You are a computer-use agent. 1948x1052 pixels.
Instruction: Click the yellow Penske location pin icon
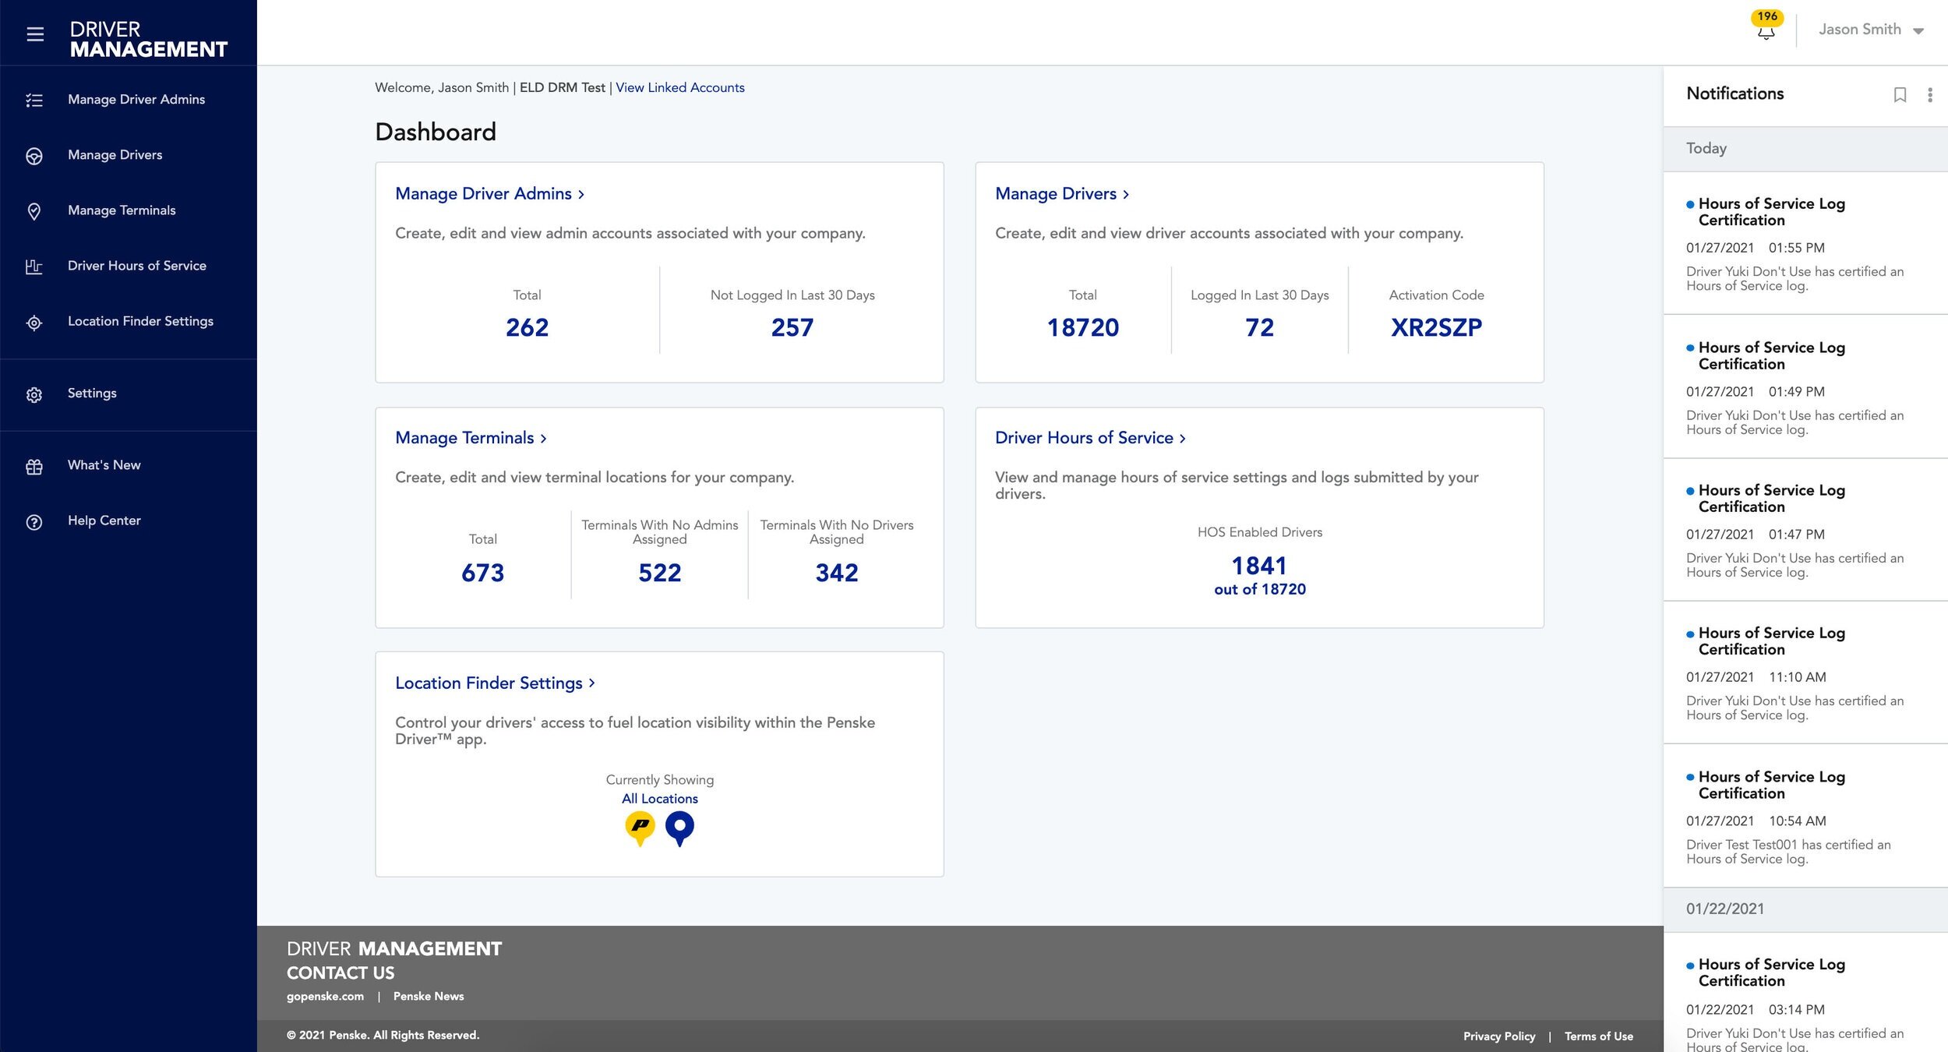point(640,828)
